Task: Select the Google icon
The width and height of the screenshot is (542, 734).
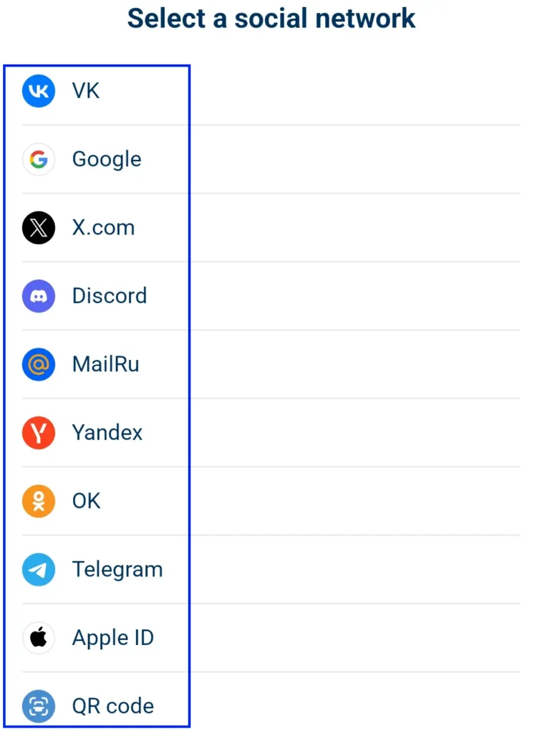Action: click(39, 159)
